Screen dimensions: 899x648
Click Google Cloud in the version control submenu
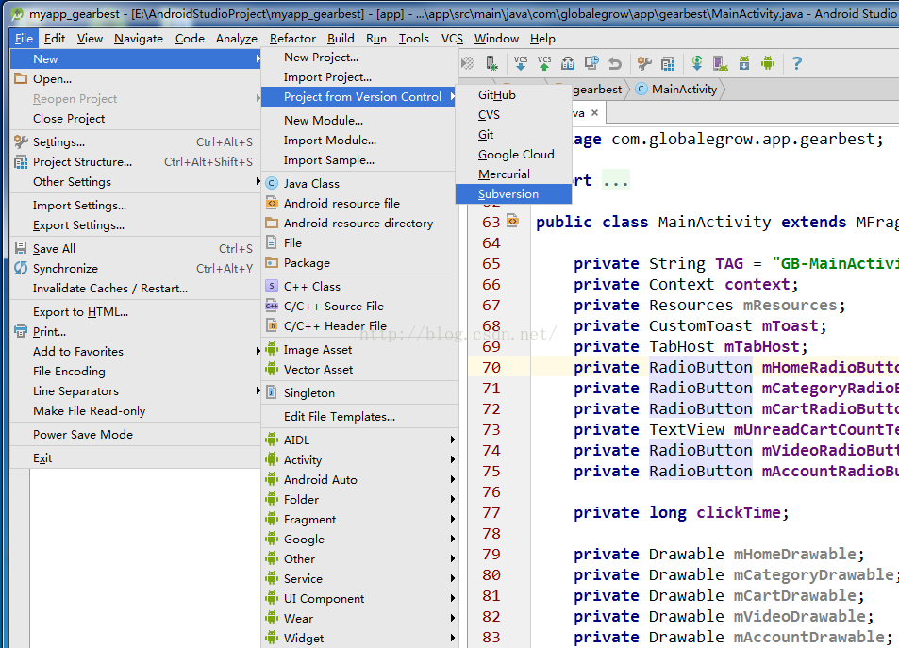[514, 155]
